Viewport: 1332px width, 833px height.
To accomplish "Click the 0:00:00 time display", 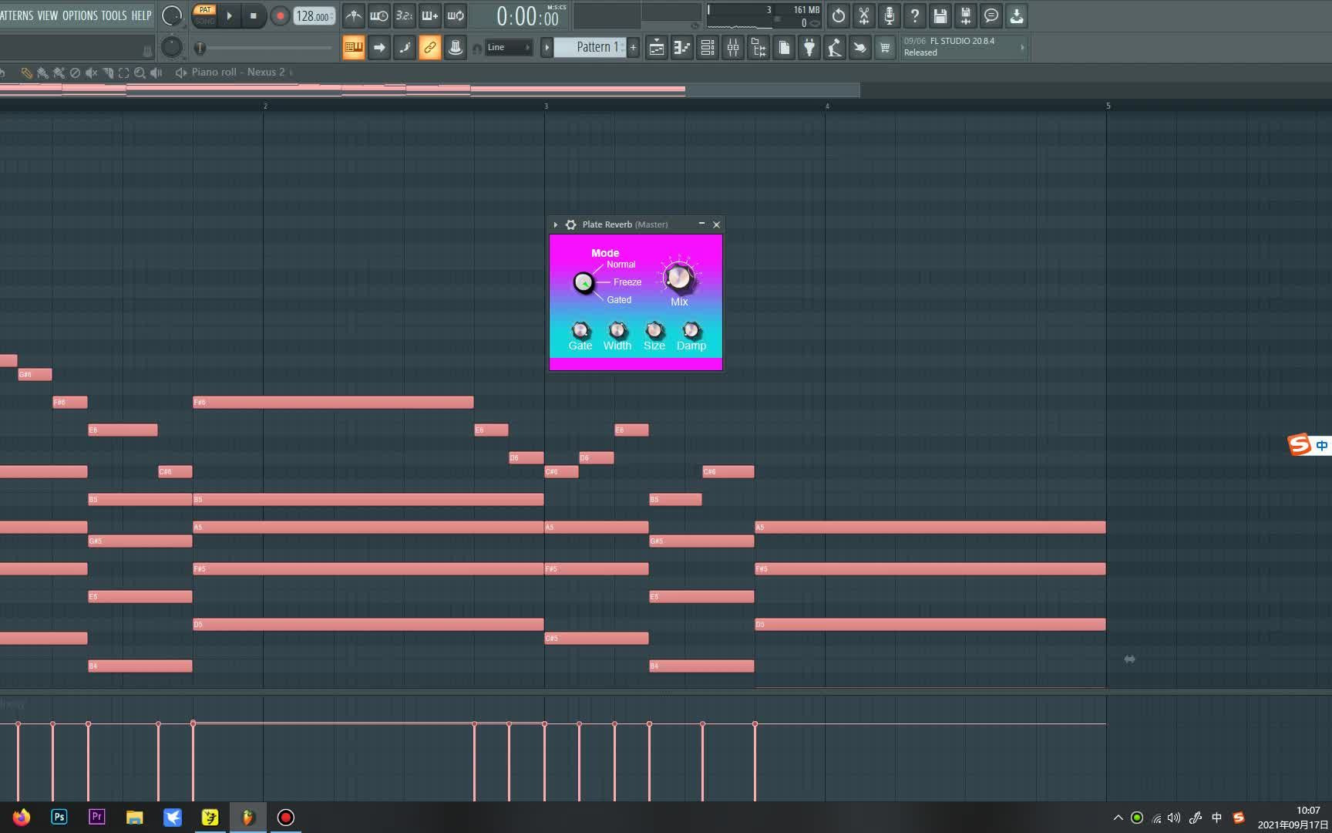I will point(528,16).
